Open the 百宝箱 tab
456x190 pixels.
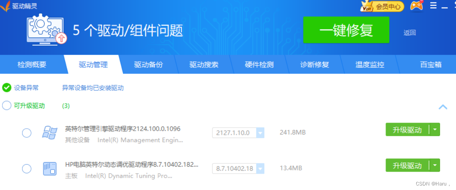[431, 65]
